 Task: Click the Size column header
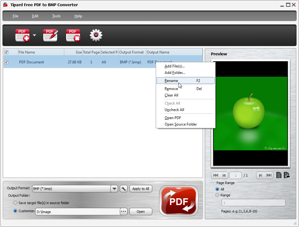click(73, 52)
